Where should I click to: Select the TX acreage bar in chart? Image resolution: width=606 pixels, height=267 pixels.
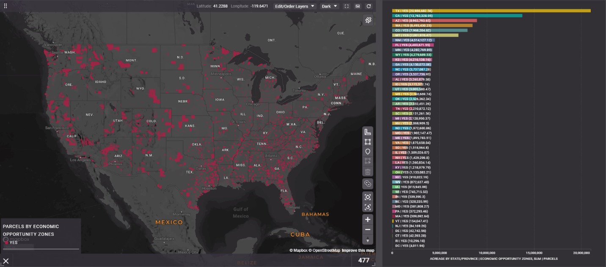coord(491,11)
